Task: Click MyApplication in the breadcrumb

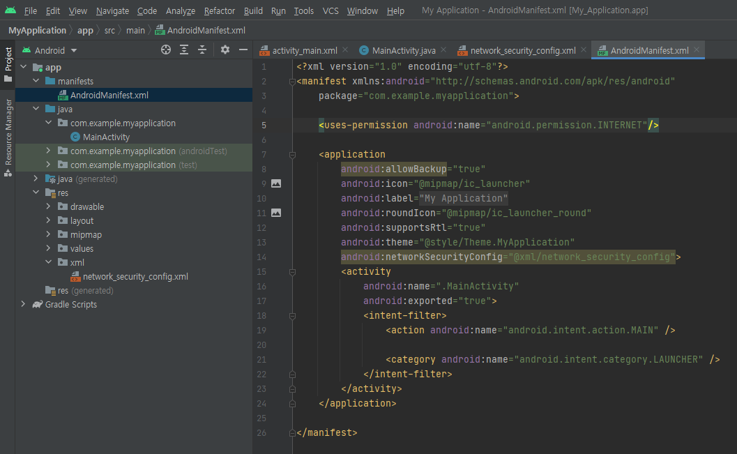Action: pos(37,30)
